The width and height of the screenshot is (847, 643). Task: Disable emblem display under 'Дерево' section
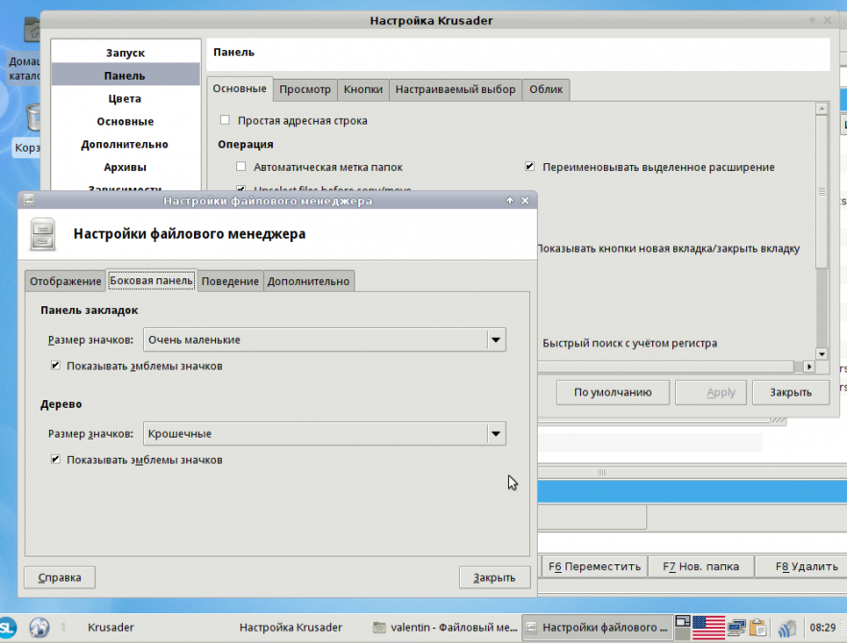pyautogui.click(x=56, y=460)
